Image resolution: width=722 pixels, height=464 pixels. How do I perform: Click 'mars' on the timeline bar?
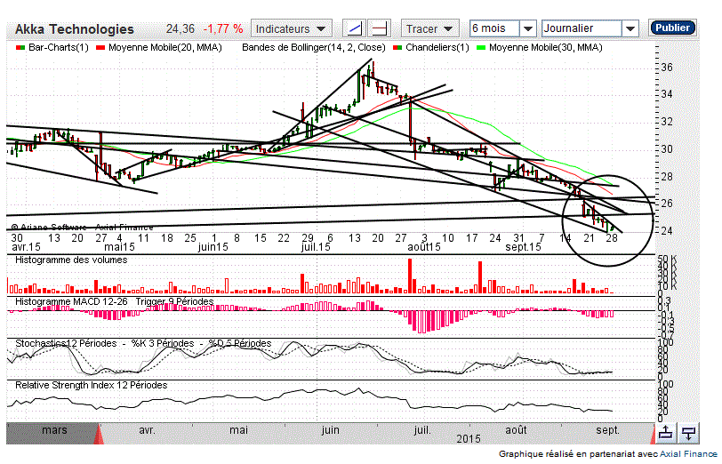pos(54,430)
